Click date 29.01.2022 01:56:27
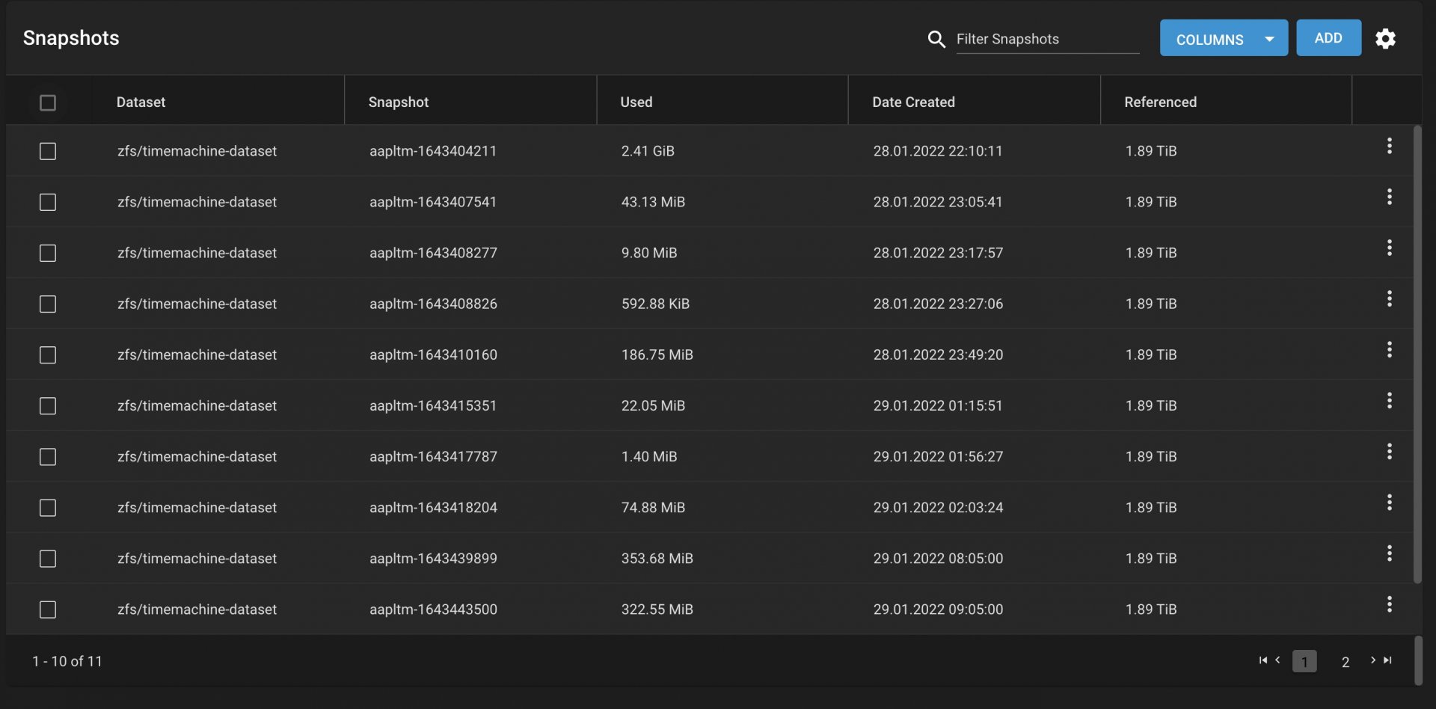 (938, 456)
